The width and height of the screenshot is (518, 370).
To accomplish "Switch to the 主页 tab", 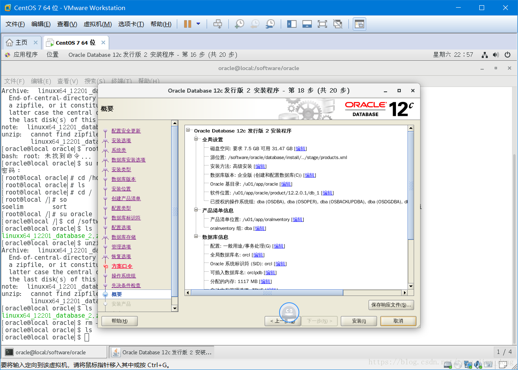I will (x=21, y=42).
